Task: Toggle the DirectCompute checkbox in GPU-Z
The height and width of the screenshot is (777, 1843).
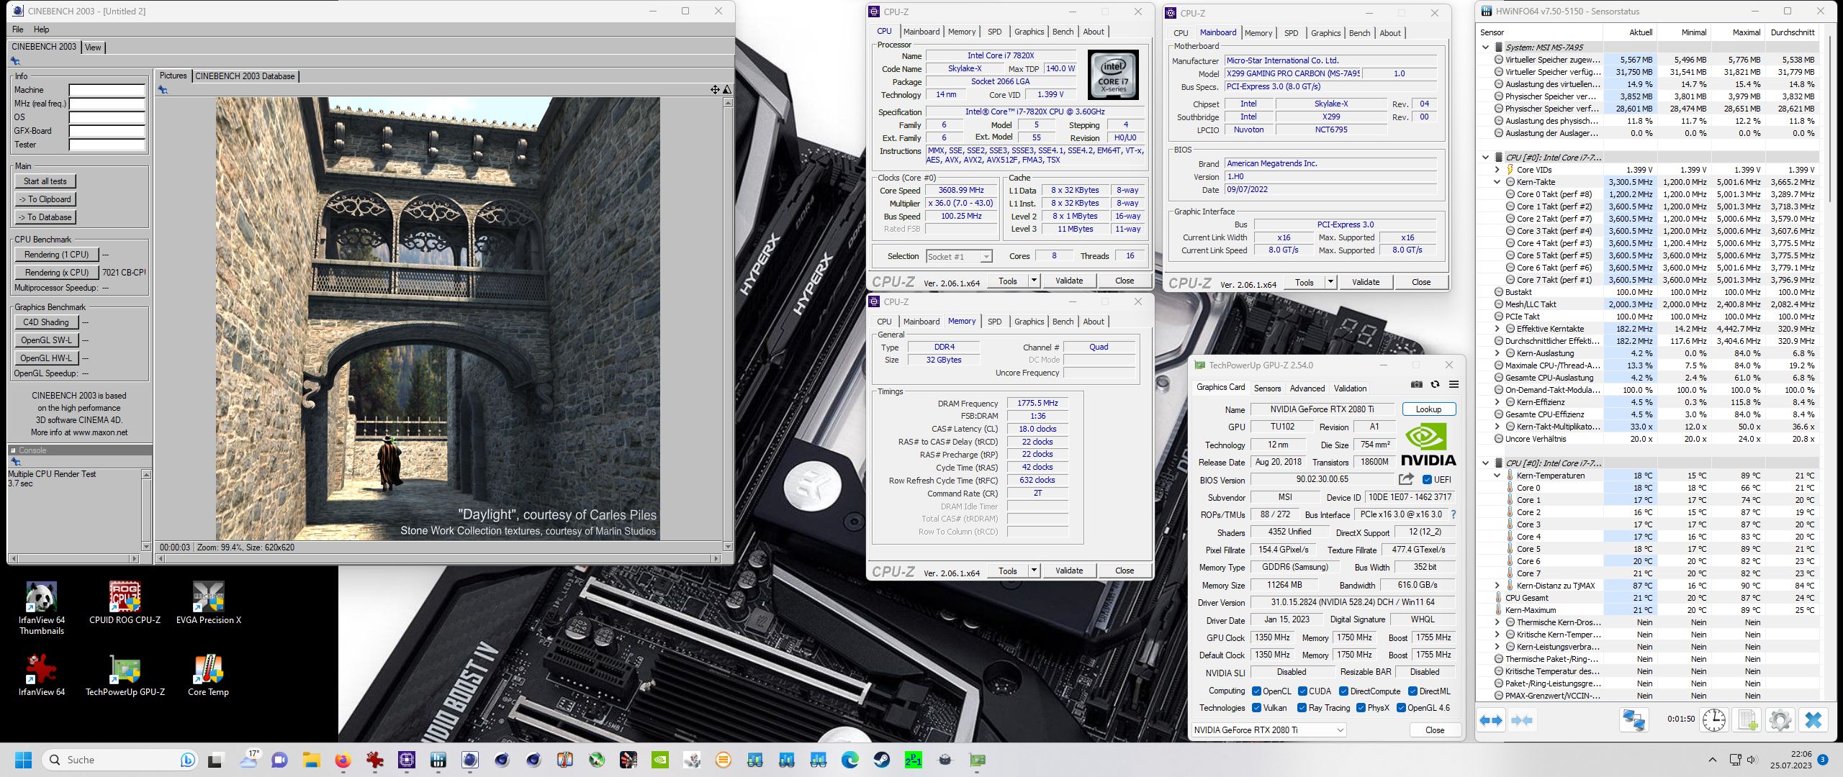Action: point(1343,691)
